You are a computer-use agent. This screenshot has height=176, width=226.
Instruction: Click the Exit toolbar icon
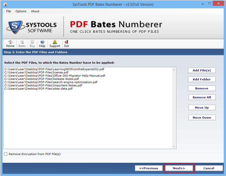66,44
